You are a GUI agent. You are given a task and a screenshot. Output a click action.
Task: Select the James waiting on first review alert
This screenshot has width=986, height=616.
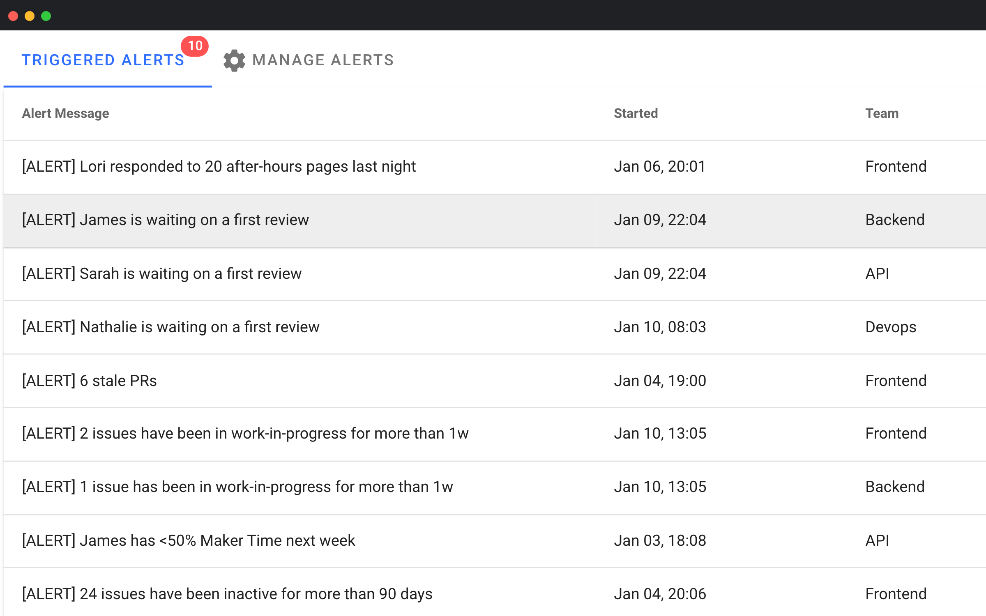point(165,220)
